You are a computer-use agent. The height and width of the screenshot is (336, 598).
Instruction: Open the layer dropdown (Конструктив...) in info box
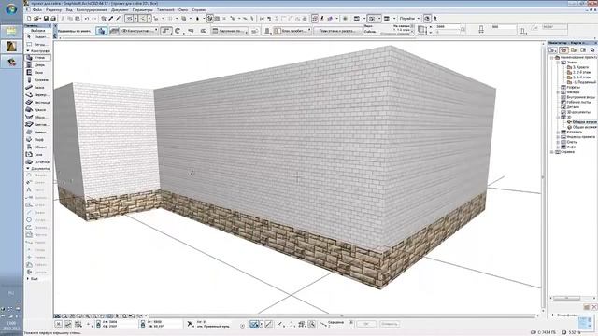click(x=139, y=31)
